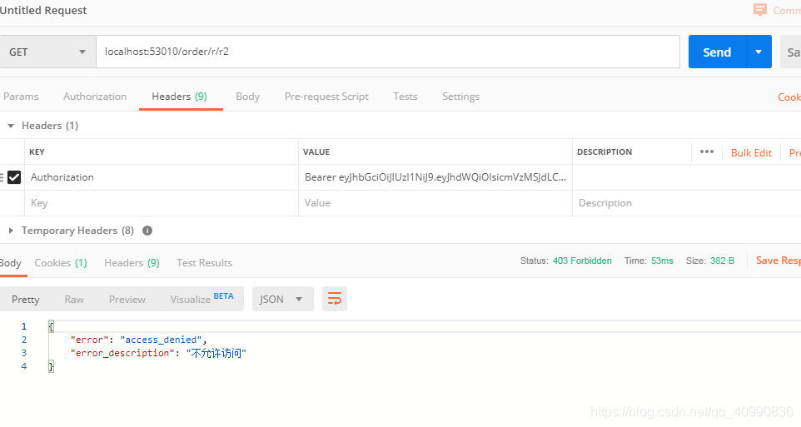Click the Cookies link at right
The image size is (801, 427).
click(x=789, y=97)
